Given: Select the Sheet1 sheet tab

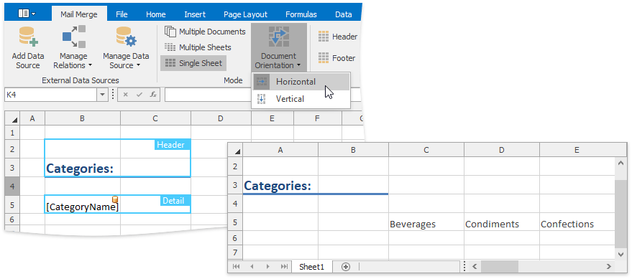Looking at the screenshot, I should pos(311,267).
